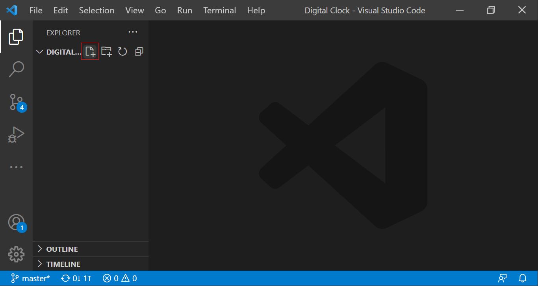
Task: Minimize the Visual Studio Code window
Action: (460, 10)
